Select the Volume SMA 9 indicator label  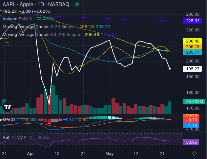[17, 19]
